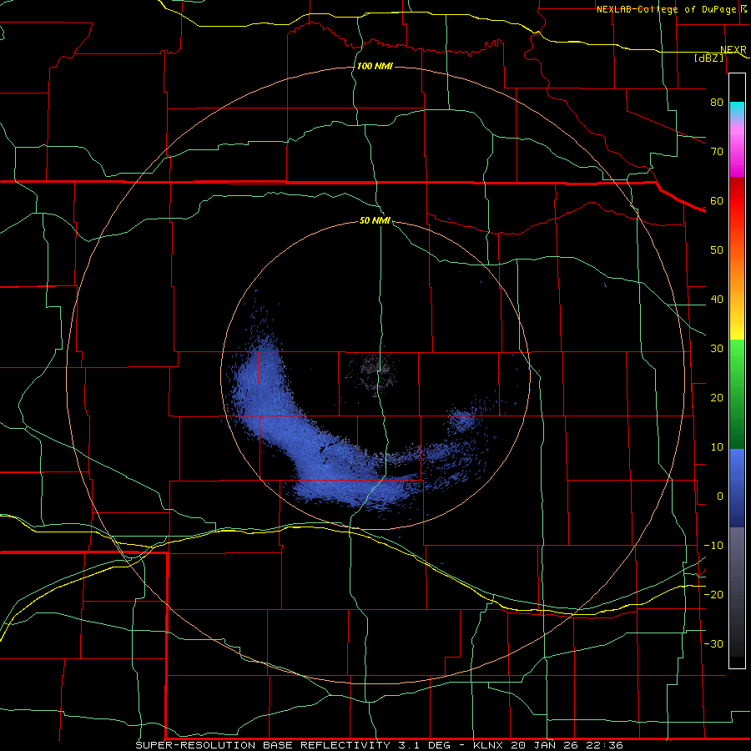
Task: Click the 70 value on the dBZ scale
Action: point(717,152)
